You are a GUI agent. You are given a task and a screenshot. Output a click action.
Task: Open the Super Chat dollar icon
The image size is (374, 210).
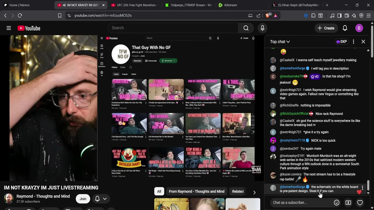tap(348, 202)
